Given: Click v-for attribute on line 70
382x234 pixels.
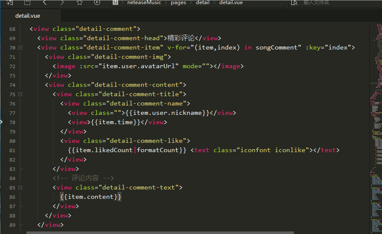Looking at the screenshot, I should pyautogui.click(x=177, y=47).
